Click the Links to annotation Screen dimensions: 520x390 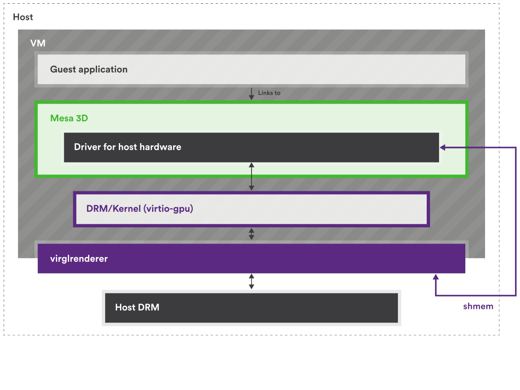[269, 93]
